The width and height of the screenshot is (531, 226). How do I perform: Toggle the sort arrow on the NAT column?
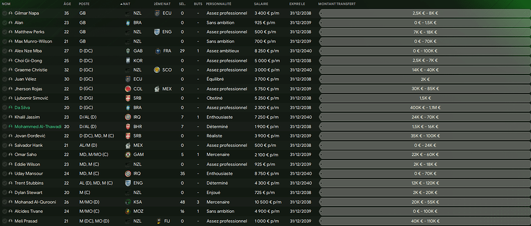click(x=122, y=4)
